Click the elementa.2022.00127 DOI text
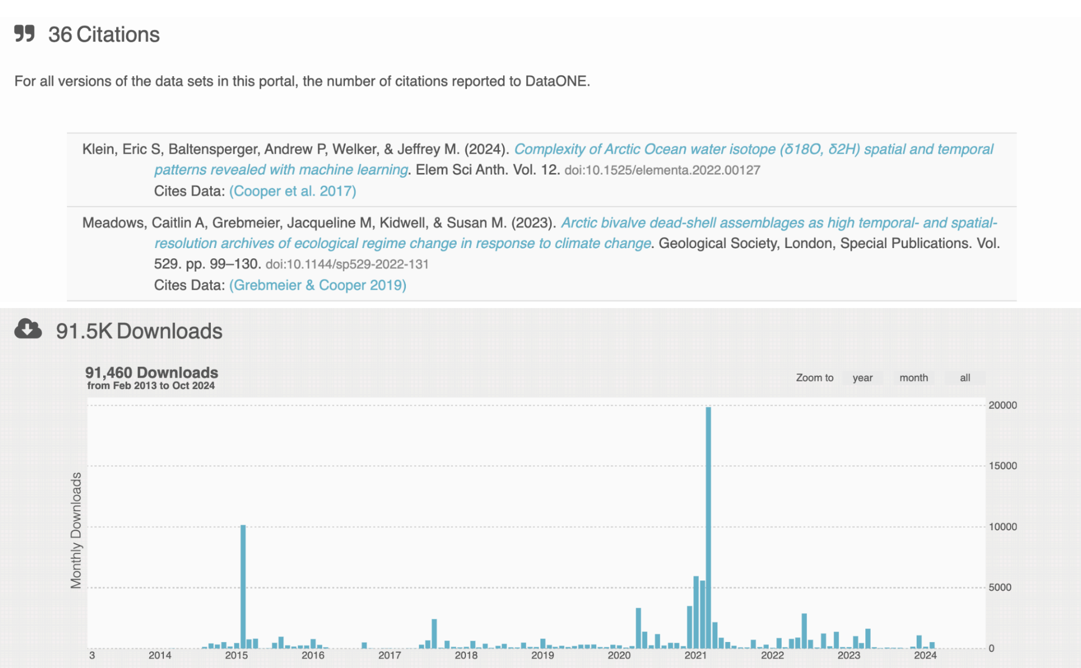Image resolution: width=1081 pixels, height=668 pixels. [662, 171]
